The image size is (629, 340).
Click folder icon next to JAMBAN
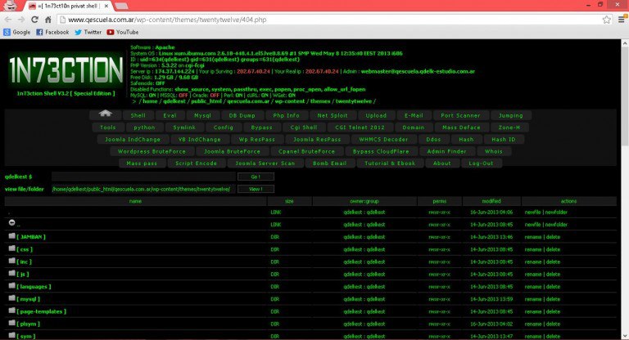12,236
